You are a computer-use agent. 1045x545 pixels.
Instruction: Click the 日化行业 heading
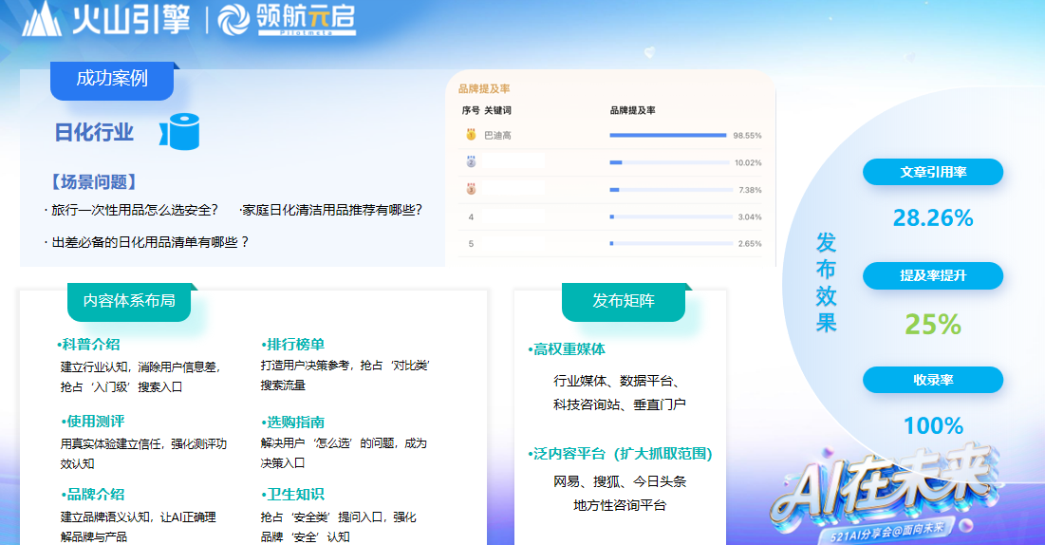pyautogui.click(x=94, y=132)
